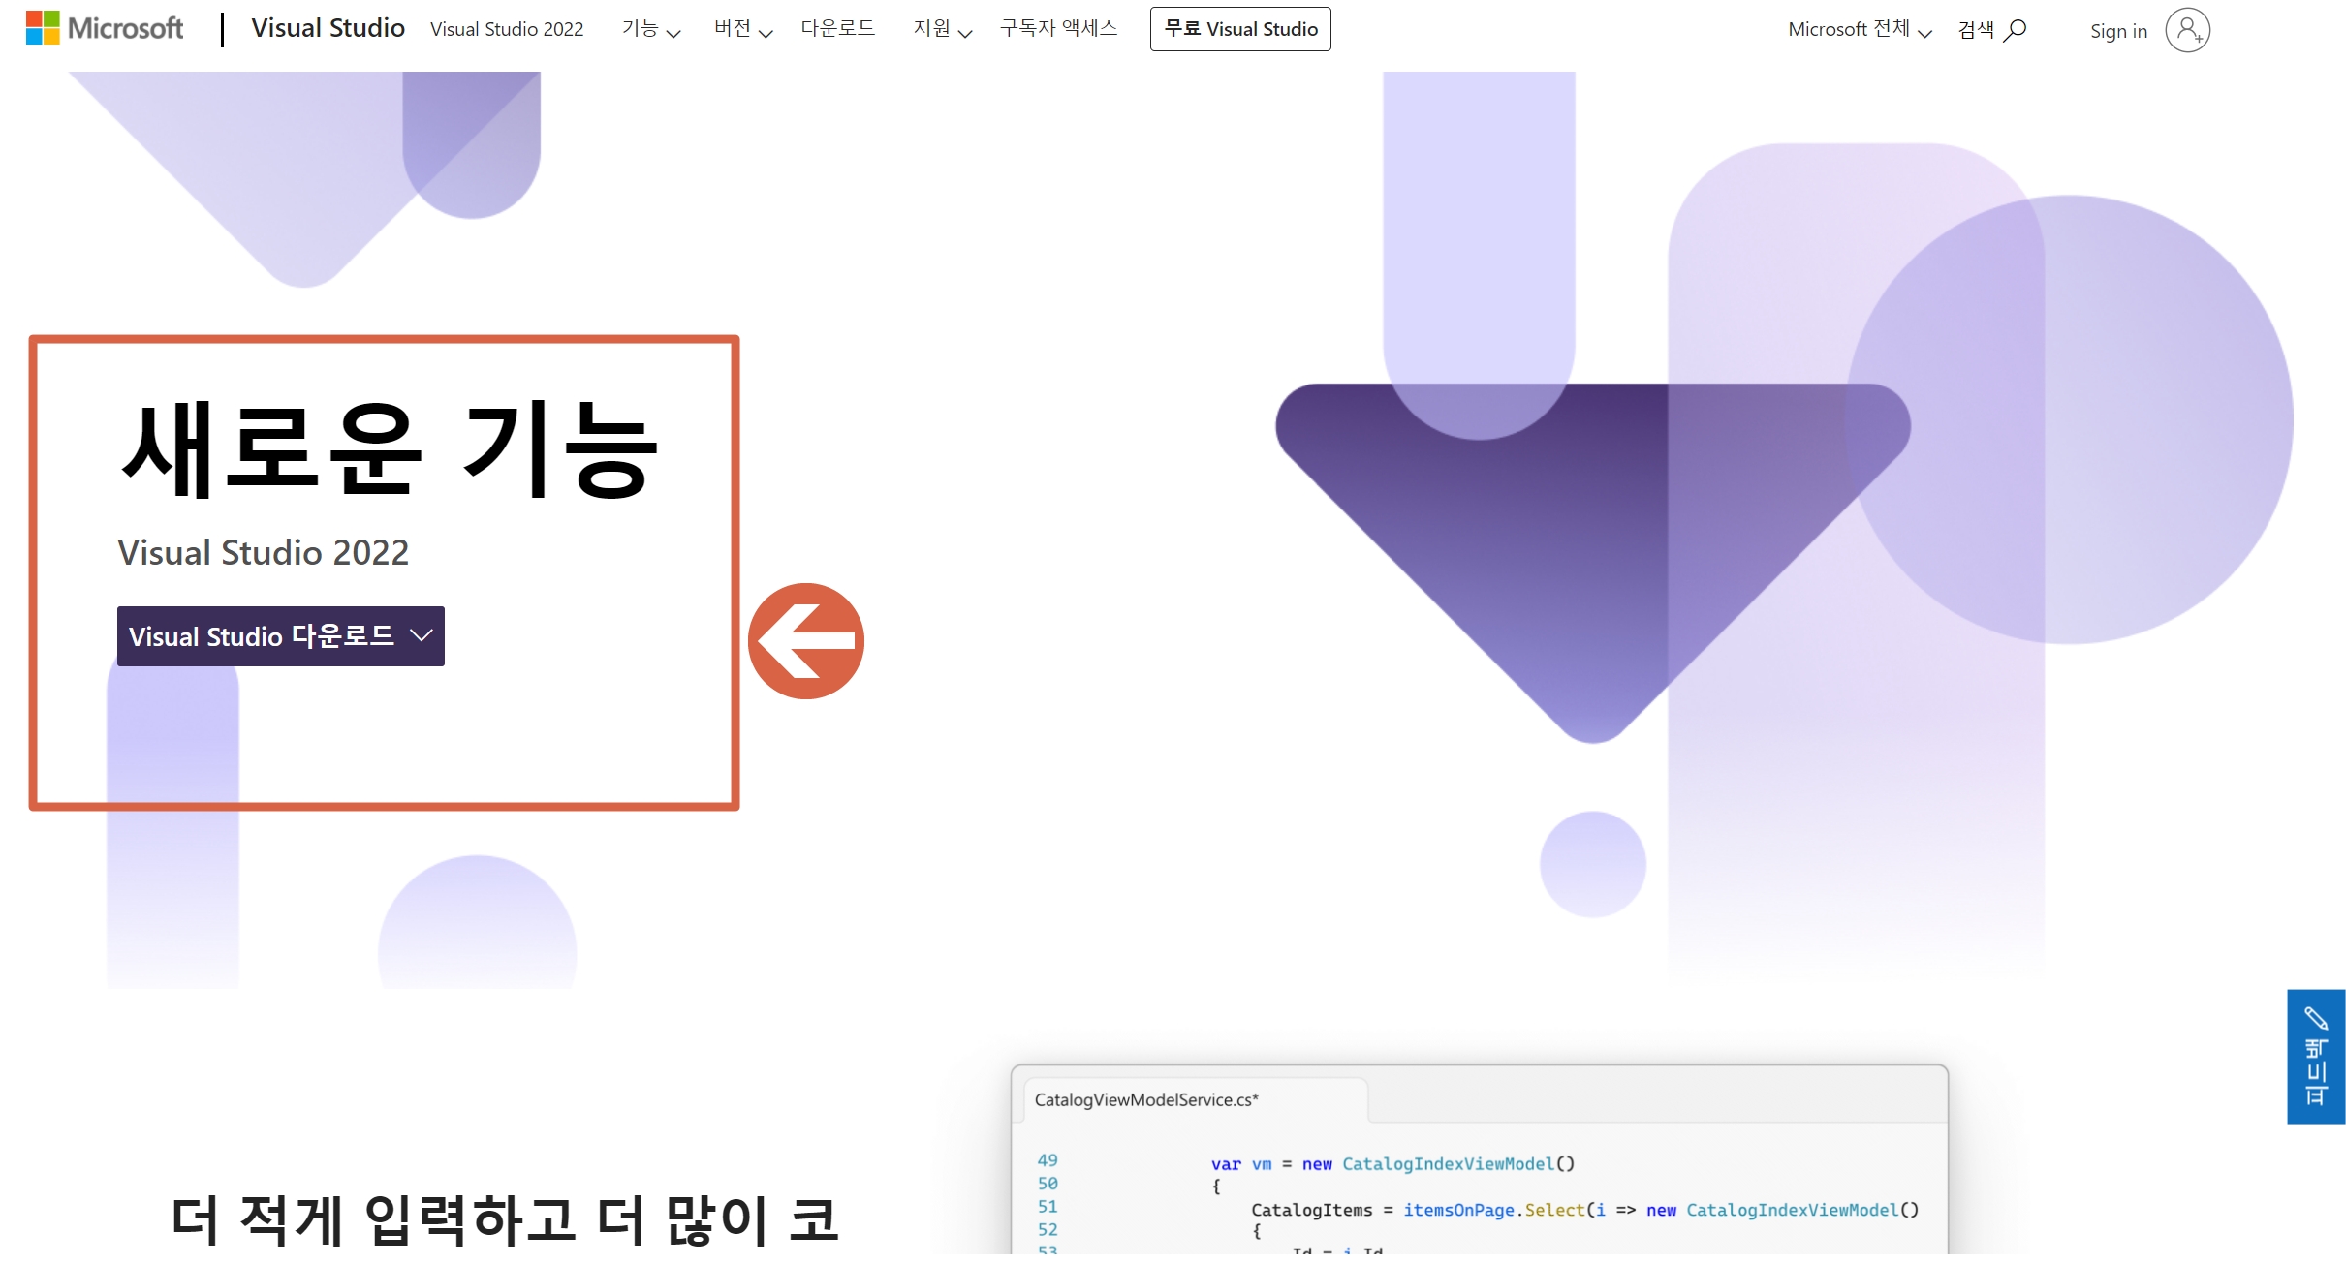Click the search magnifier icon

click(2016, 30)
